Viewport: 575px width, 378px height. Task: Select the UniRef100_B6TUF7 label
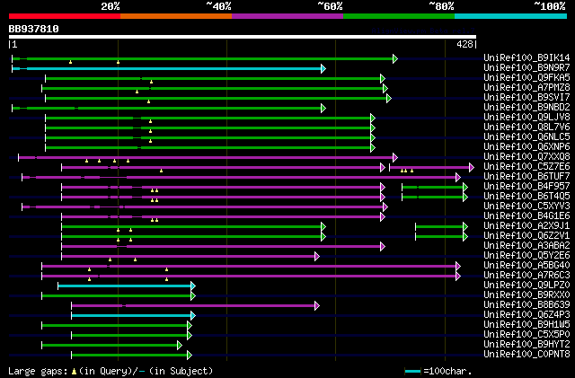pyautogui.click(x=526, y=177)
